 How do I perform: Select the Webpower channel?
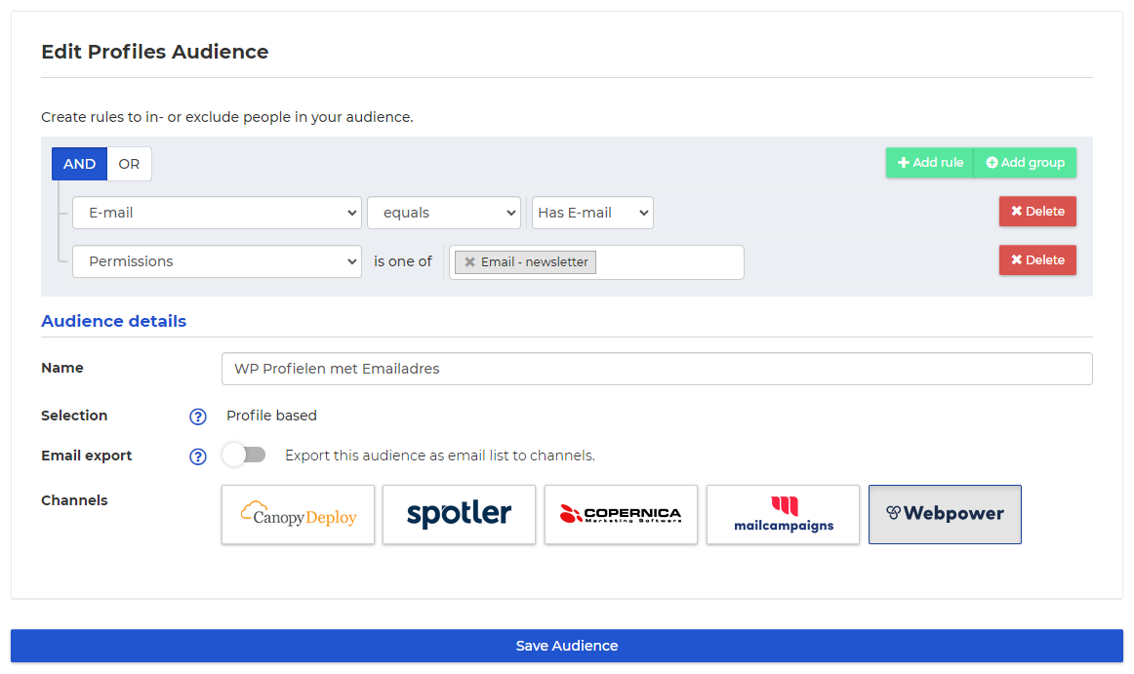click(945, 514)
